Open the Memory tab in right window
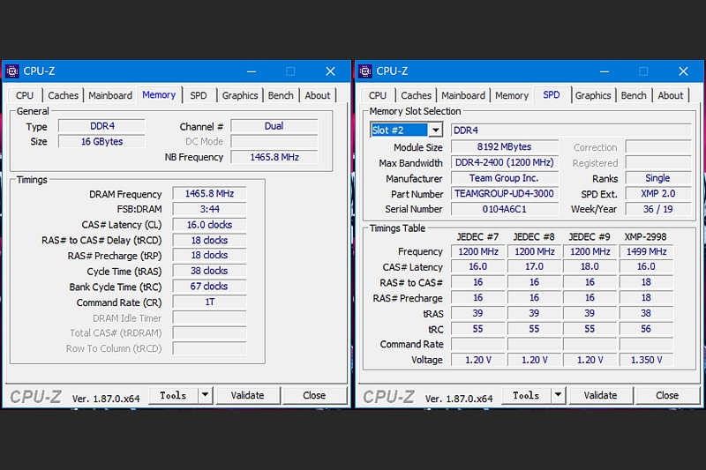This screenshot has width=706, height=470. click(512, 95)
